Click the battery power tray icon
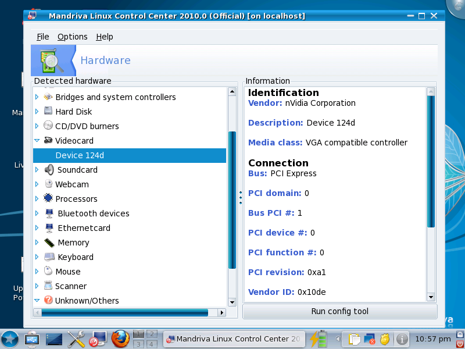The image size is (465, 349). click(x=319, y=339)
